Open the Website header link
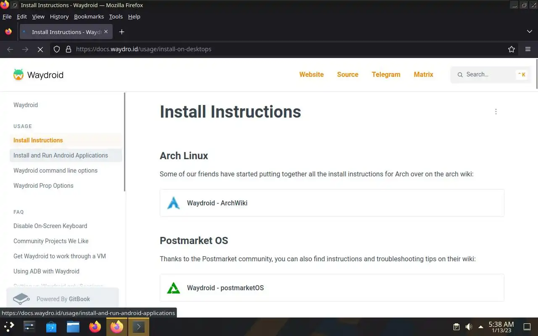The width and height of the screenshot is (538, 336). [311, 74]
